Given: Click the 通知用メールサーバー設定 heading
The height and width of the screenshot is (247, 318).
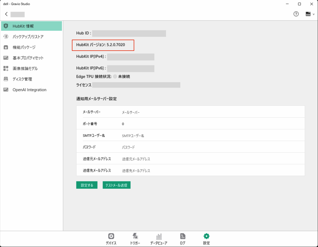Looking at the screenshot, I should (x=97, y=99).
